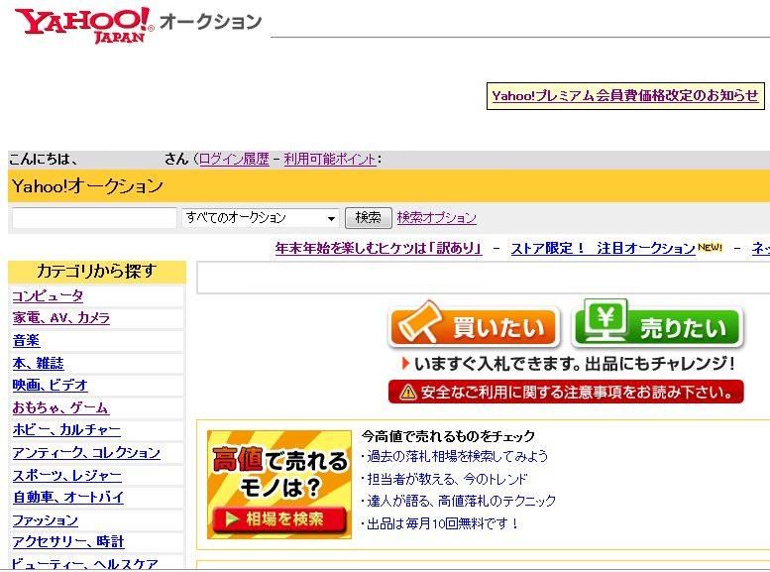Open 出品は毎月10回無料です！ link

tap(443, 523)
